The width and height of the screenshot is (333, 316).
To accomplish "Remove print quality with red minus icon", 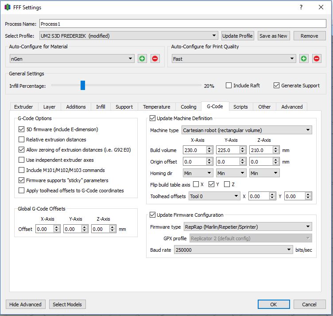I will tap(317, 59).
